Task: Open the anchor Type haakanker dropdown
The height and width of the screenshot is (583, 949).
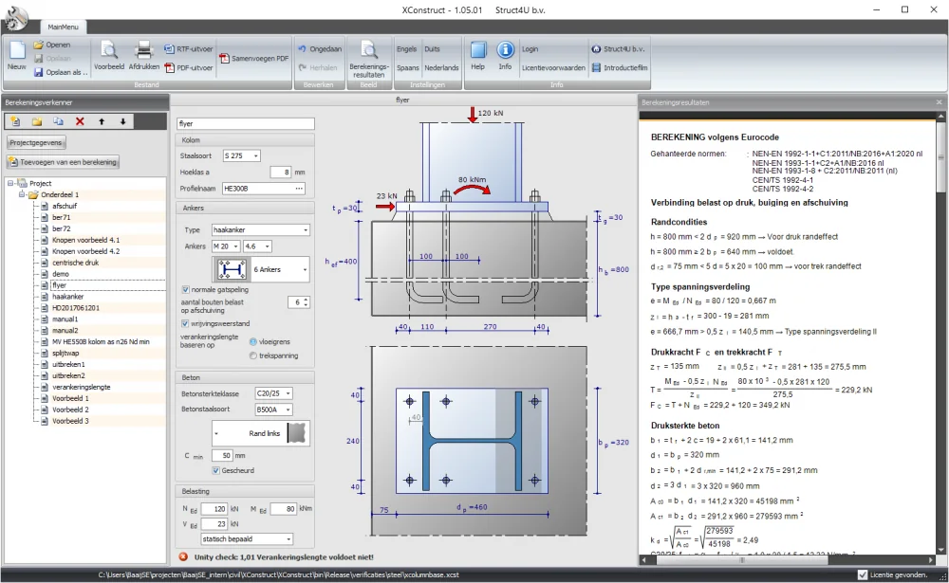Action: [x=261, y=229]
